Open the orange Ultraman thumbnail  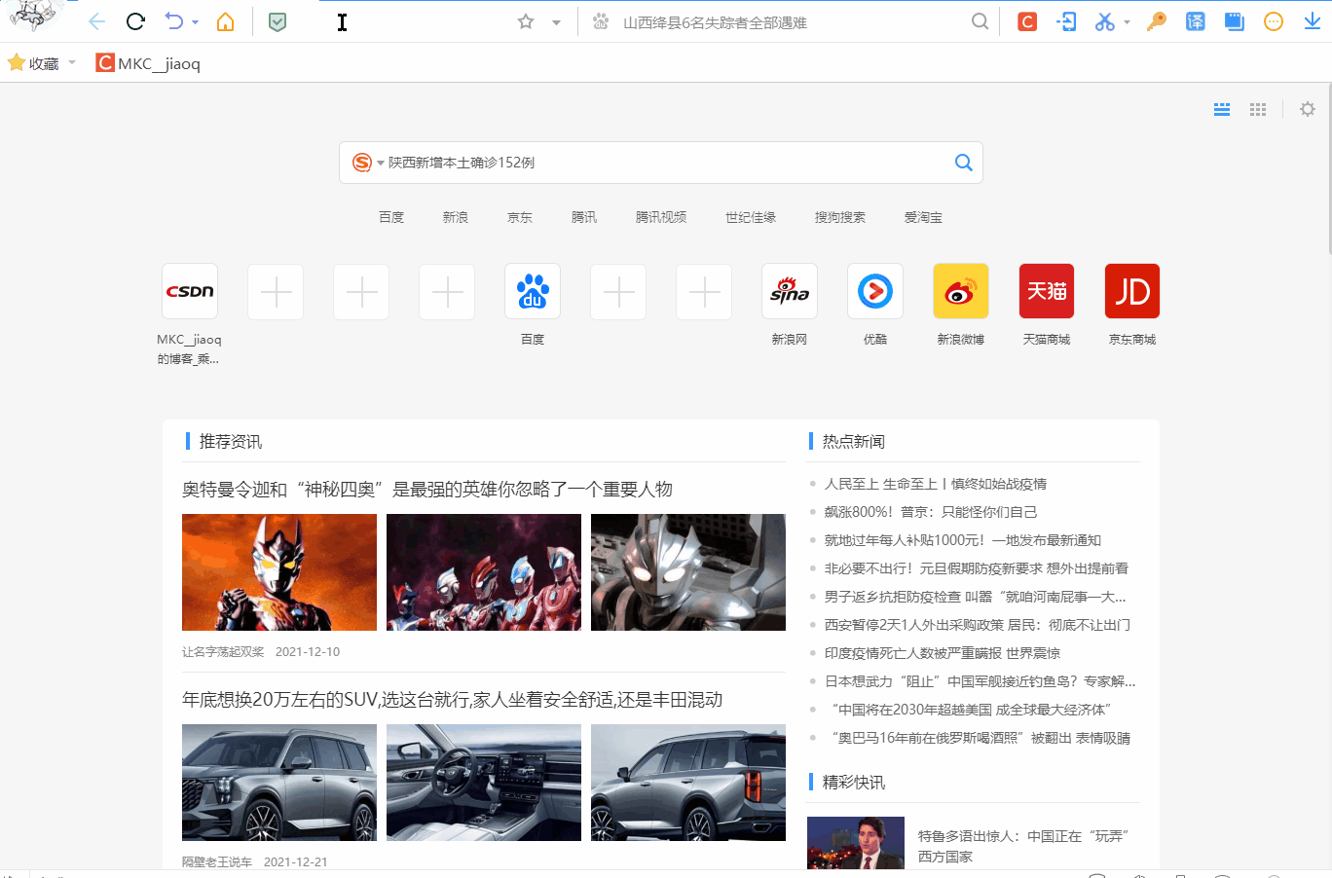279,572
